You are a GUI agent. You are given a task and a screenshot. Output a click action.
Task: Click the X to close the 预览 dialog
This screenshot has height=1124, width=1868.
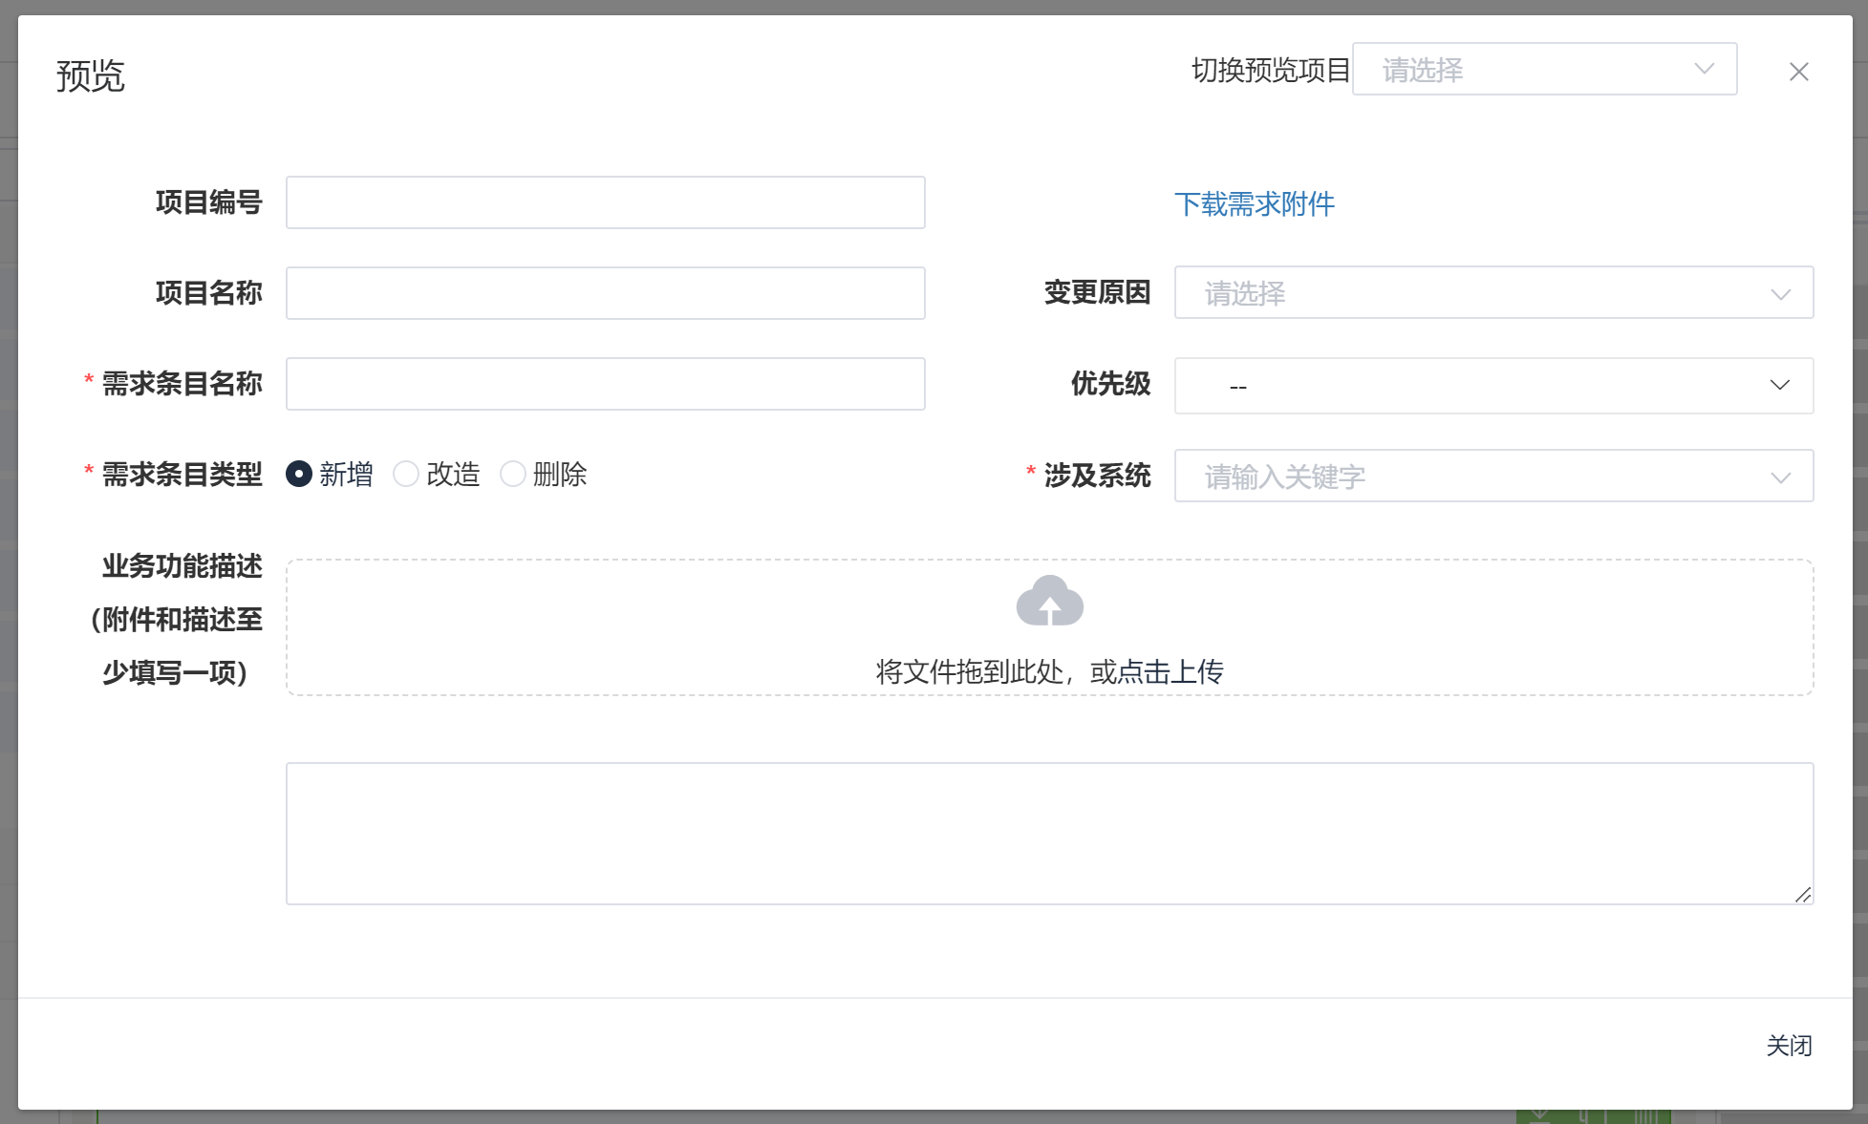pos(1799,72)
